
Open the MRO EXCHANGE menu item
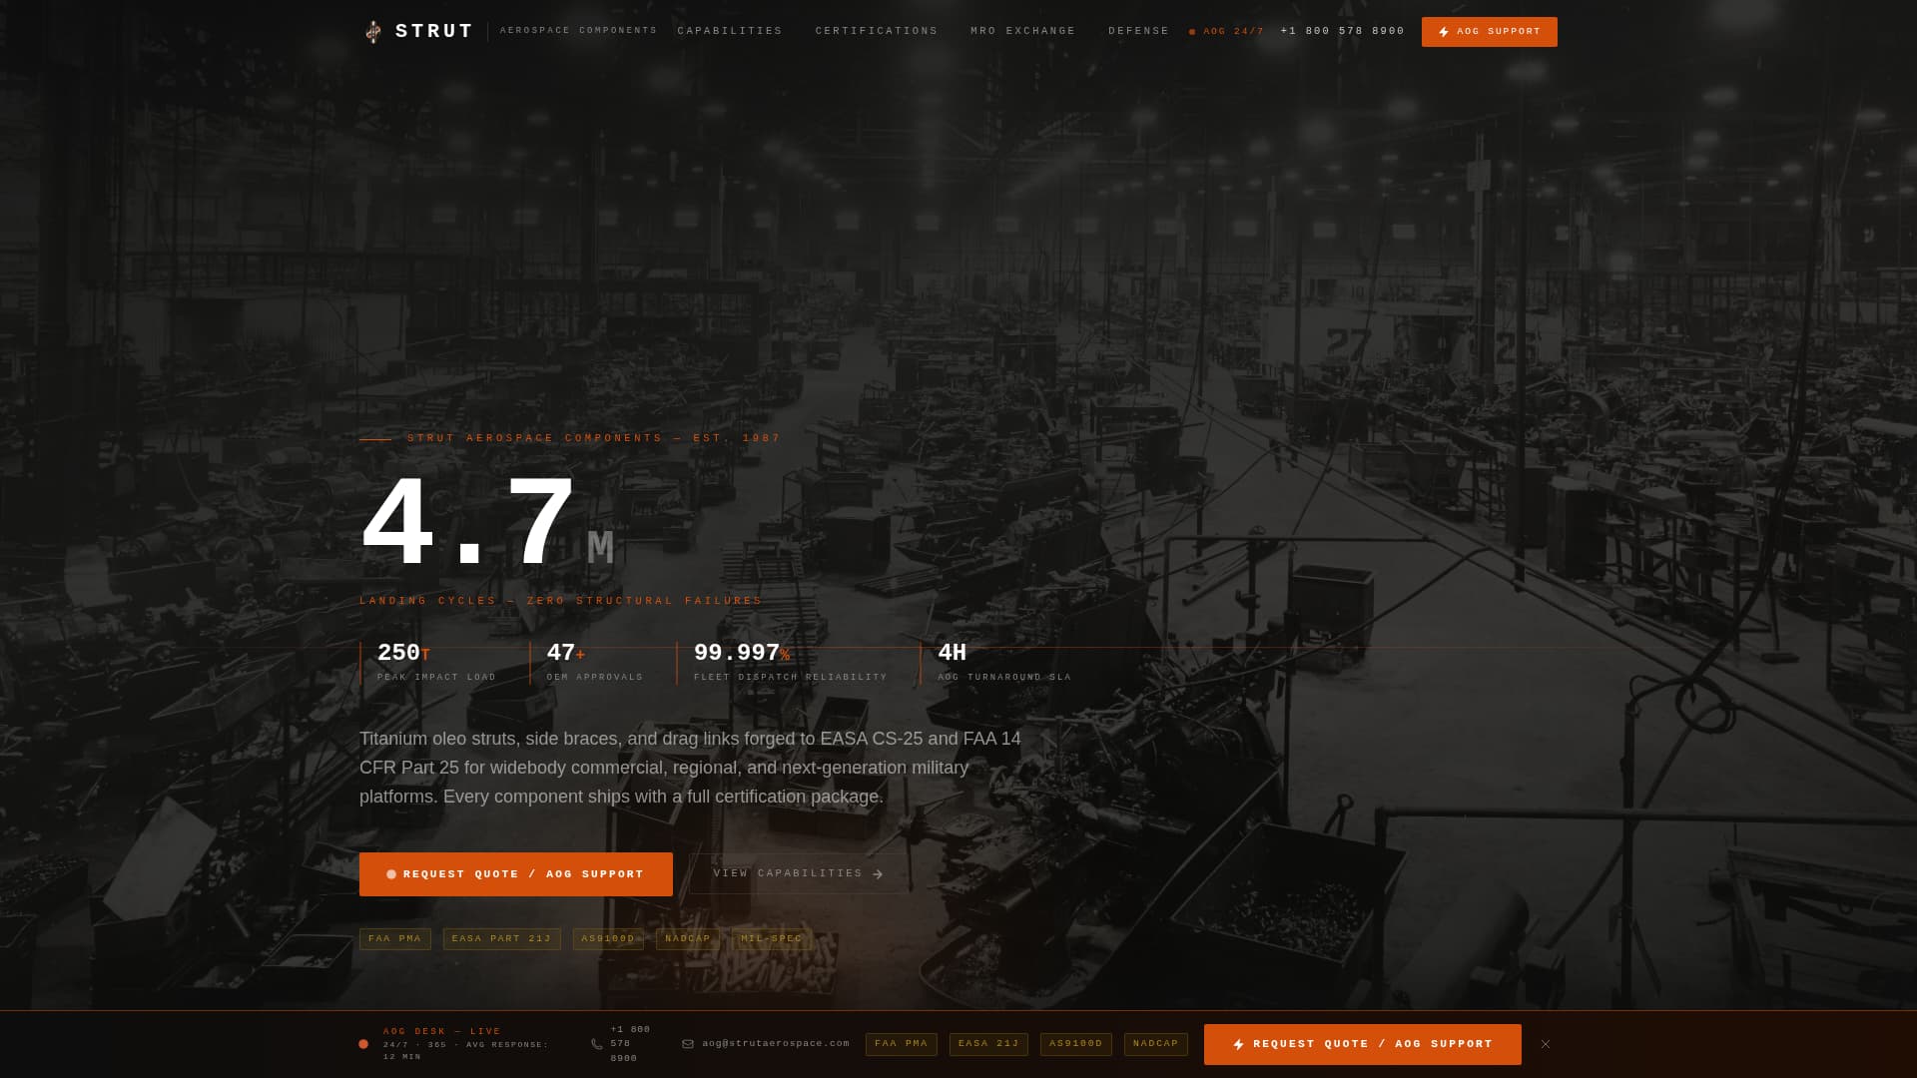1022,31
